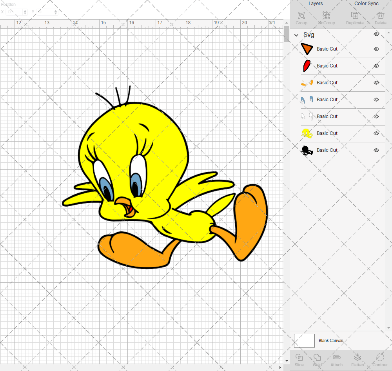The image size is (392, 371).
Task: Click the canvas vertical scrollbar thumb
Action: [x=287, y=34]
